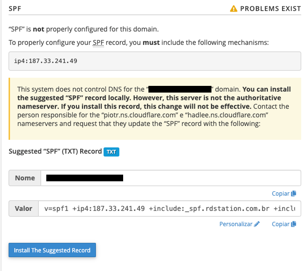
Task: Click the Valor field label
Action: [x=23, y=208]
